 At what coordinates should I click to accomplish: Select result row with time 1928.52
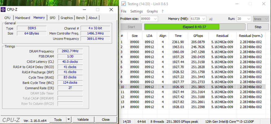(x=193, y=72)
